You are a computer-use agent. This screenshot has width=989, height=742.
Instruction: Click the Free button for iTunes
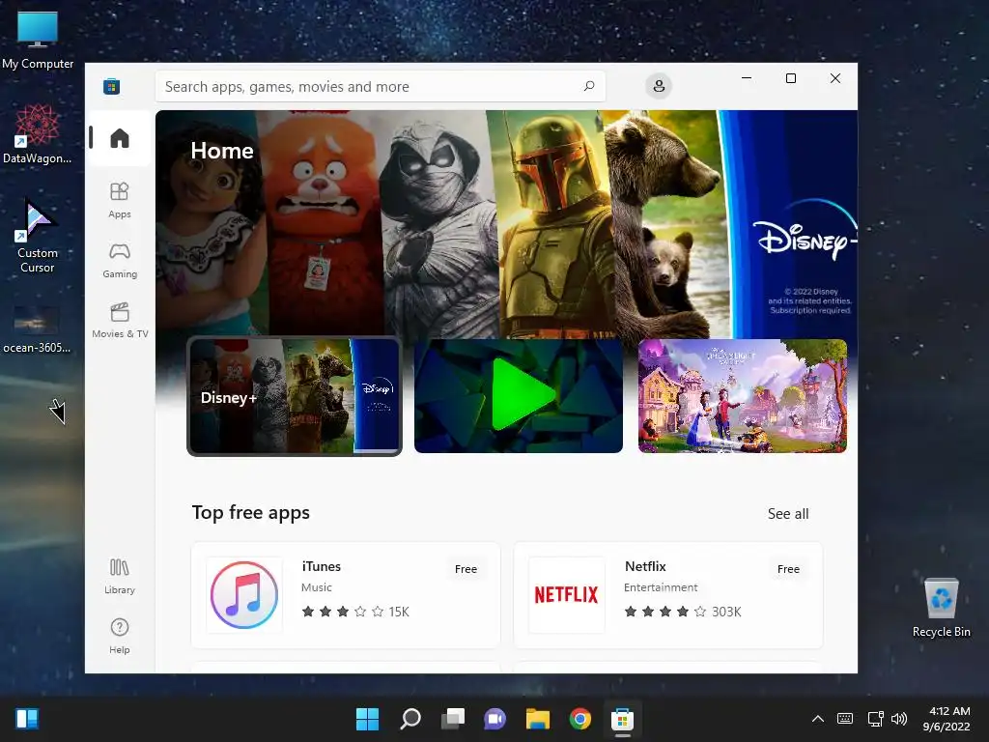[x=466, y=569]
